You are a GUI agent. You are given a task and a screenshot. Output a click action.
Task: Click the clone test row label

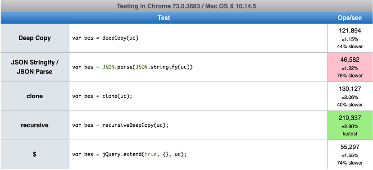[35, 96]
